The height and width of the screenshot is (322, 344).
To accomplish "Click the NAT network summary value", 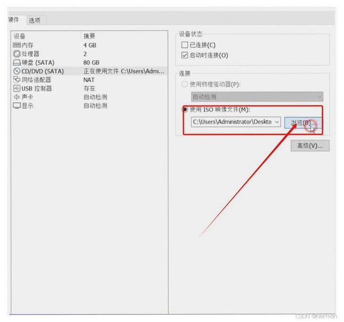I will [x=89, y=80].
